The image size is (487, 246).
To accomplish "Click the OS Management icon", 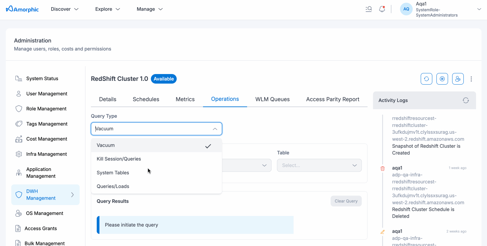I will 19,213.
